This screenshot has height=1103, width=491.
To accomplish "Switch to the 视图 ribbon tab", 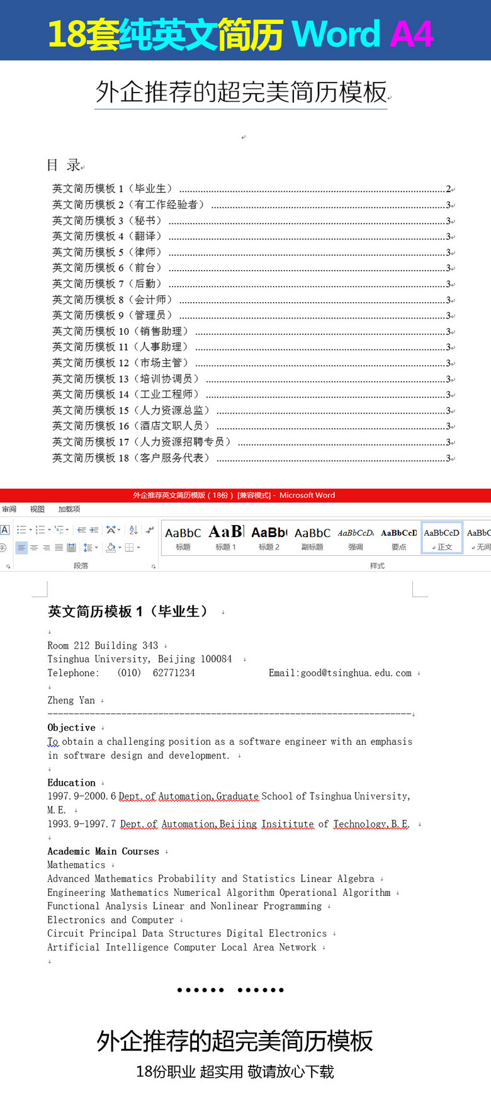I will pos(37,509).
